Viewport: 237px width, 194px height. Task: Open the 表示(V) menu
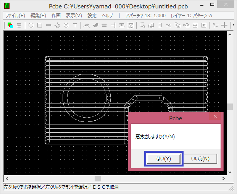pyautogui.click(x=74, y=16)
